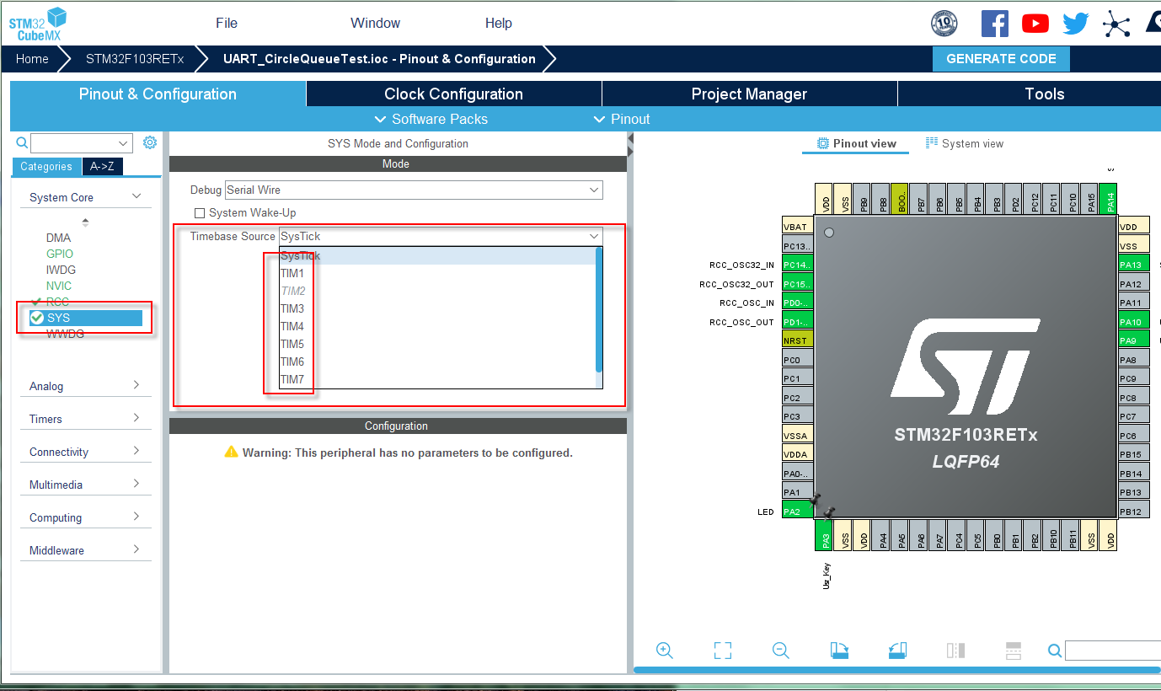Click the Pinout view chip icon
This screenshot has width=1161, height=691.
coord(823,143)
